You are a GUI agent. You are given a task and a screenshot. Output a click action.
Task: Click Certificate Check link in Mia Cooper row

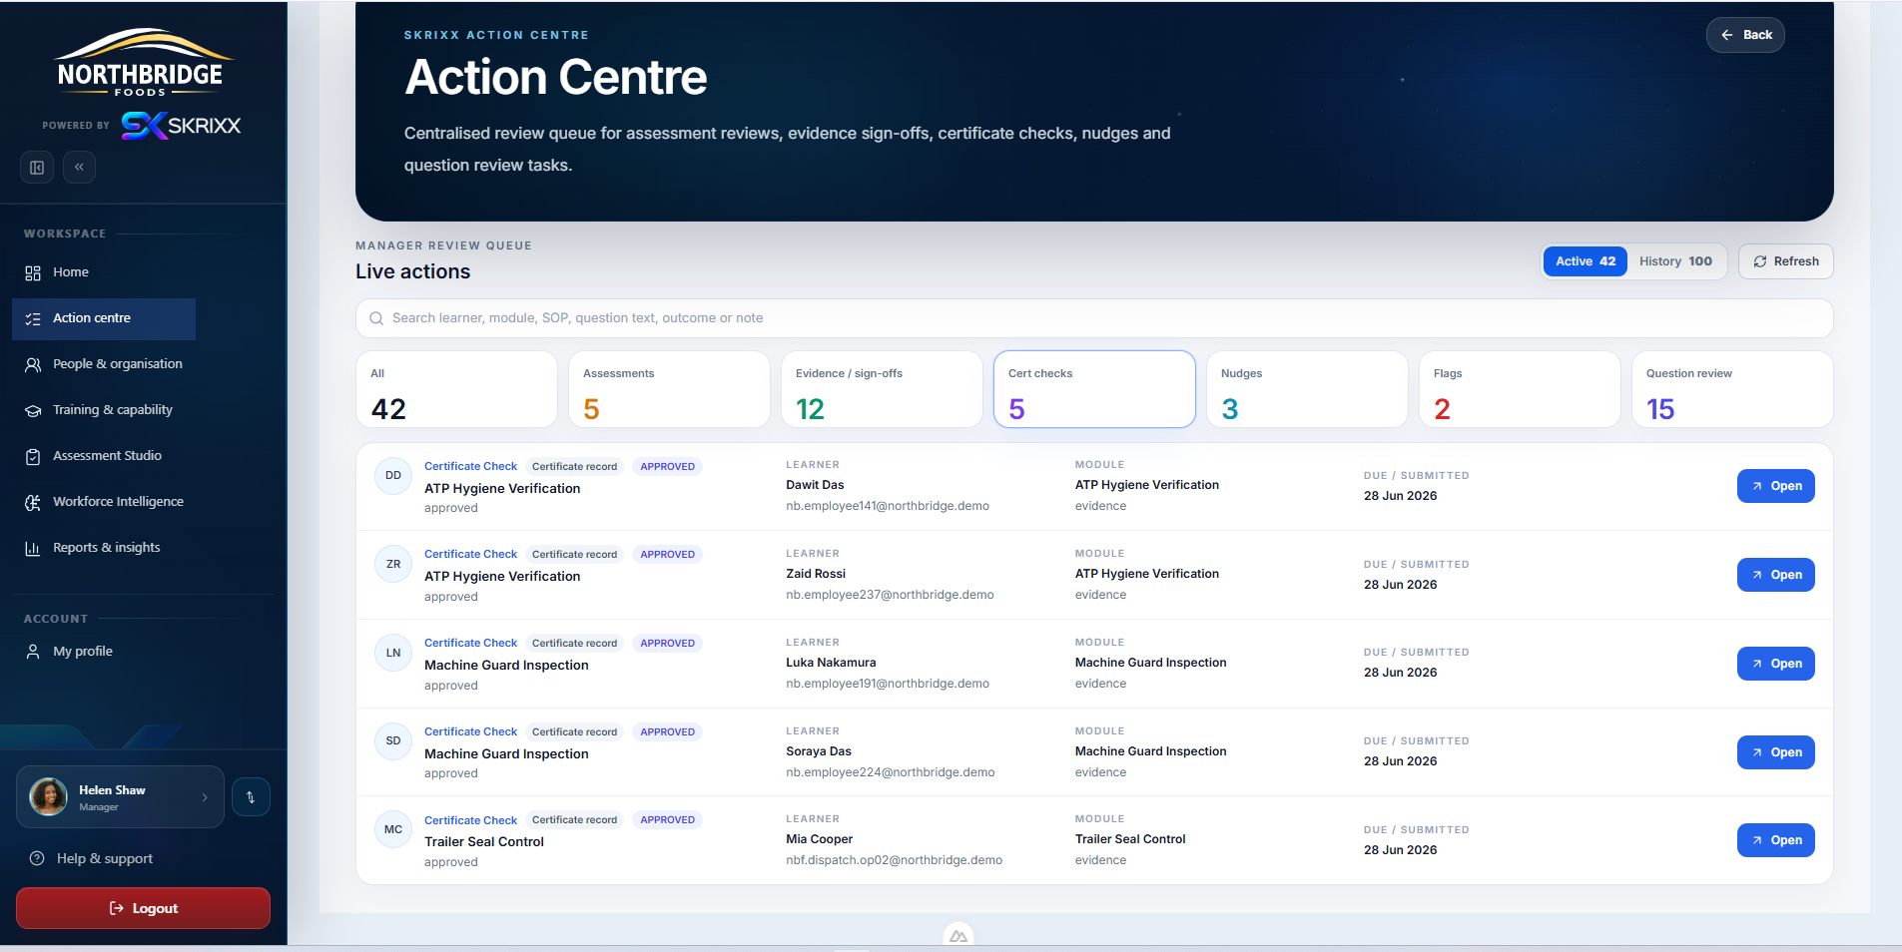tap(470, 820)
